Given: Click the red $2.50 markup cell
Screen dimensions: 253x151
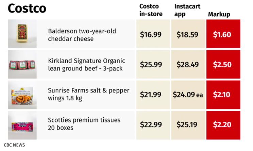Looking at the screenshot, I should pos(222,65).
